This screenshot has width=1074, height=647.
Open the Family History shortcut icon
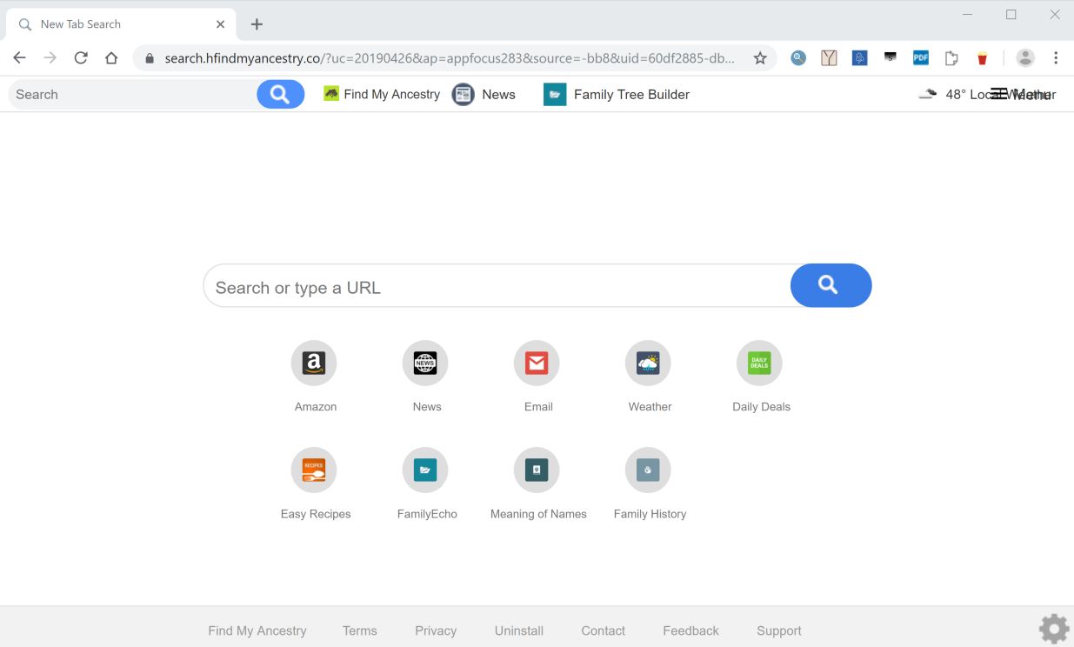648,470
